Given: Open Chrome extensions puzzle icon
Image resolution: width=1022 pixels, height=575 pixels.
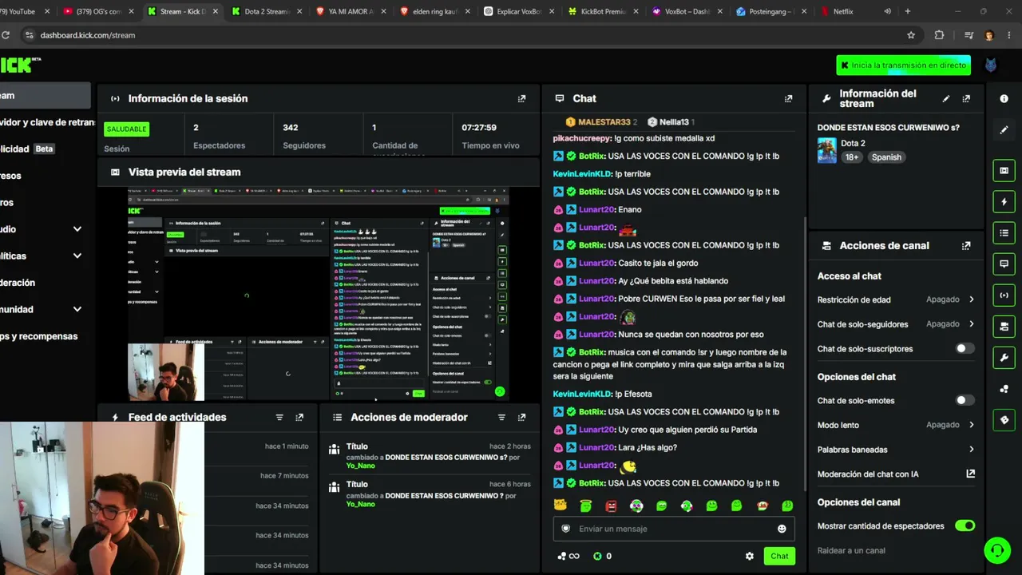Looking at the screenshot, I should 939,35.
